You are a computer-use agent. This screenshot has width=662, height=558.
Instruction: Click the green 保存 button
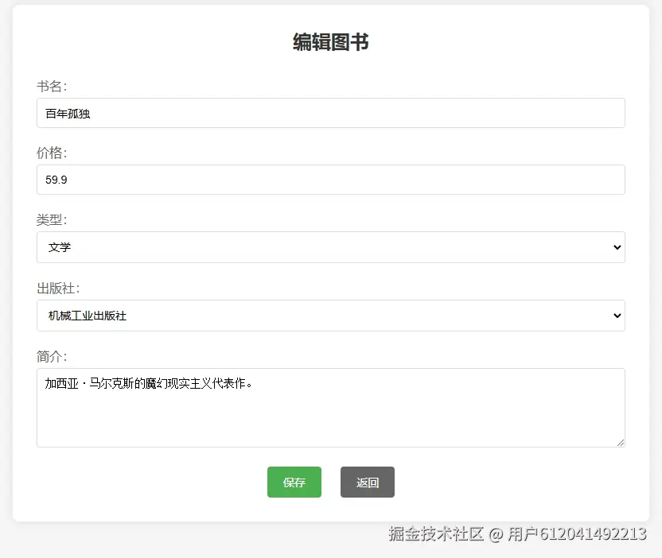tap(294, 482)
